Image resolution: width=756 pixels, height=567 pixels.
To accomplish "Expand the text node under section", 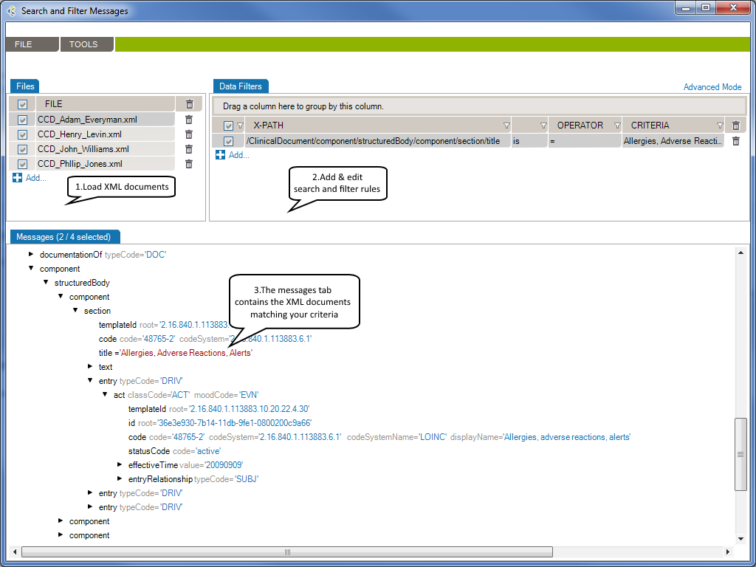I will point(90,366).
